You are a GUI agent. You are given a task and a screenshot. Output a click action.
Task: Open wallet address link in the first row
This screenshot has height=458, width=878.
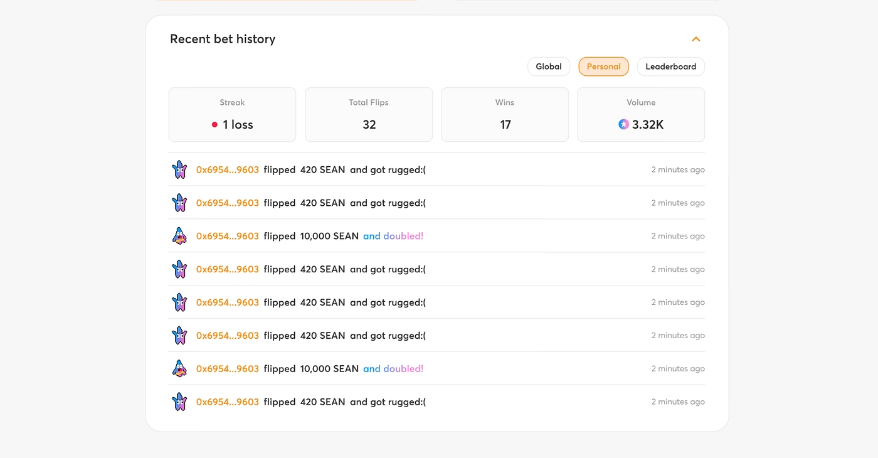227,170
